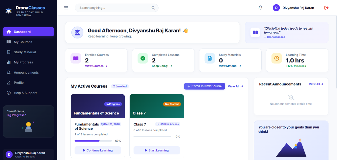
Task: Click the yellow Learning Time clock icon
Action: point(276,58)
